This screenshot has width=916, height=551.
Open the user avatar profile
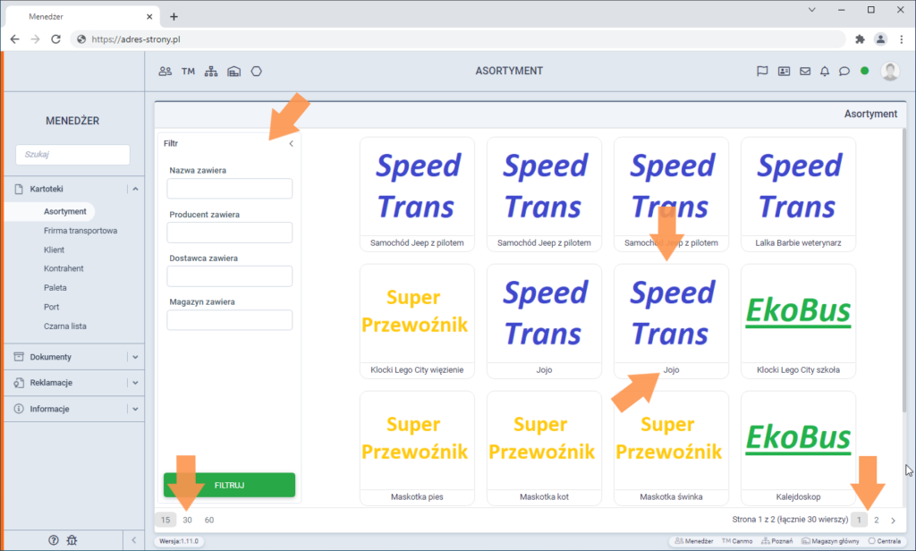(x=889, y=72)
